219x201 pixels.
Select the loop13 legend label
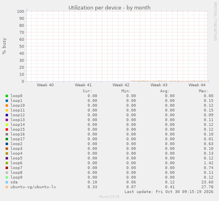click(x=18, y=120)
